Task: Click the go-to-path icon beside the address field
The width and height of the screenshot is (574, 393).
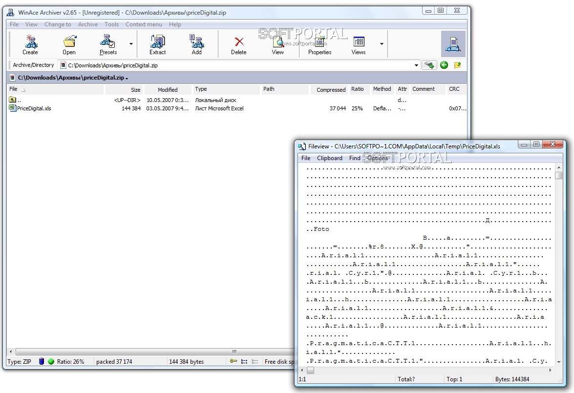Action: point(429,65)
